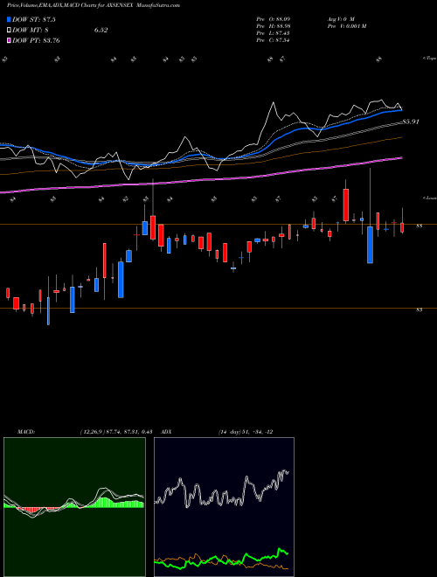Image resolution: width=437 pixels, height=577 pixels.
Task: Click the 'DOW MT: 8' legend label
Action: pos(31,30)
